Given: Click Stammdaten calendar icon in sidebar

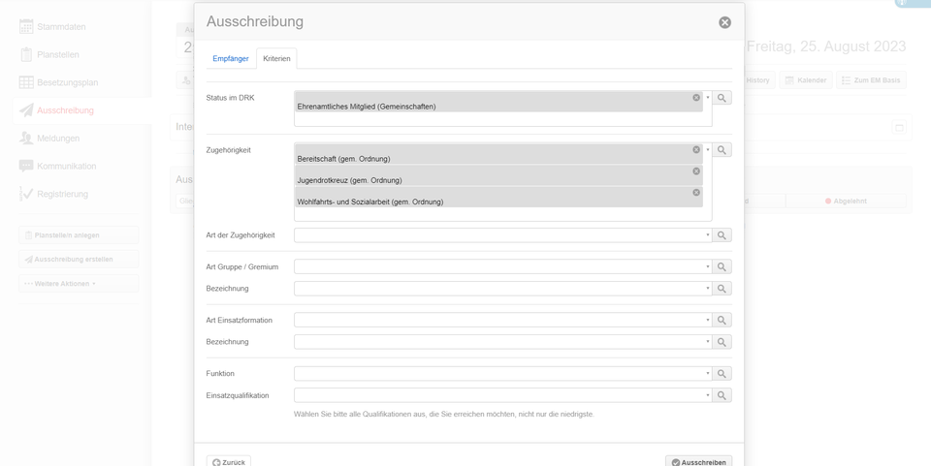Looking at the screenshot, I should click(26, 27).
